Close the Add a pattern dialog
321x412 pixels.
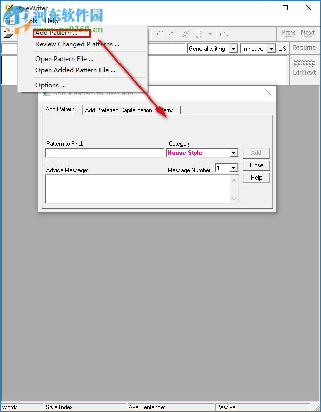click(x=269, y=93)
